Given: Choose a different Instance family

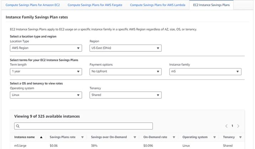Looking at the screenshot, I should [205, 71].
